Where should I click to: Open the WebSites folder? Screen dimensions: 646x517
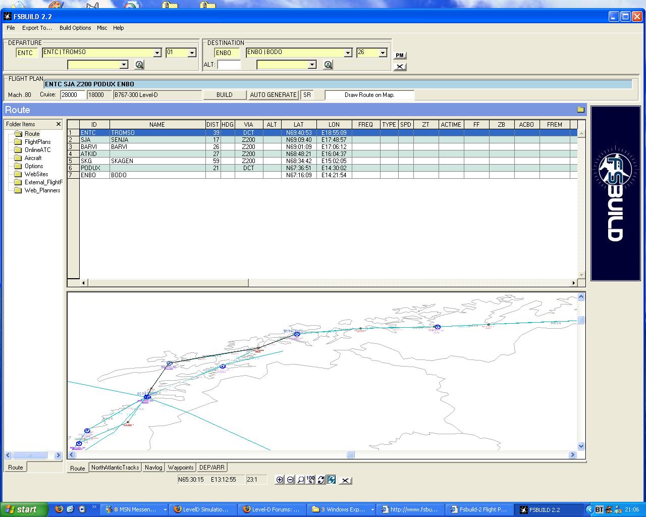[36, 174]
